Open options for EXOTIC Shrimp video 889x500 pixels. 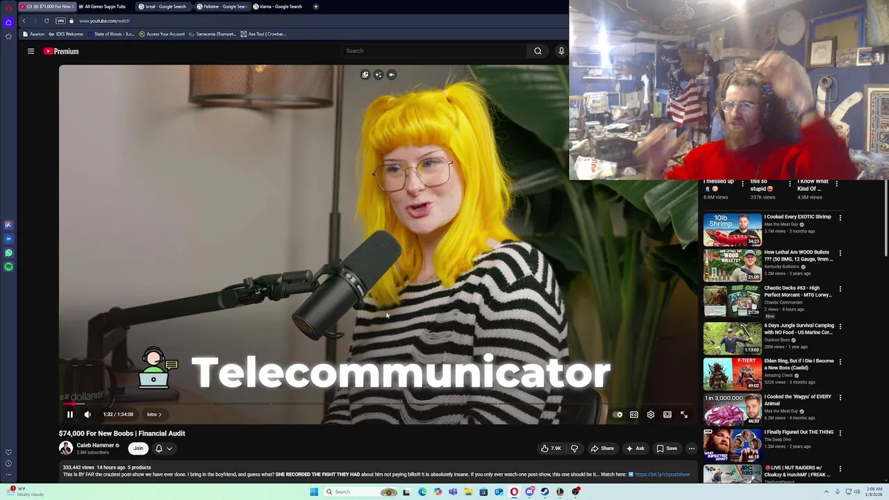pyautogui.click(x=840, y=217)
